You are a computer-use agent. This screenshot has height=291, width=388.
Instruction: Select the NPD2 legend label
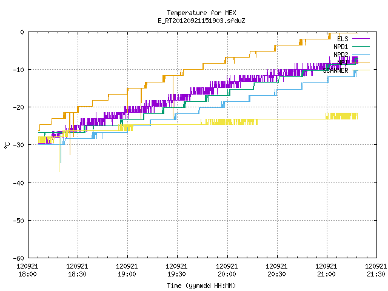pyautogui.click(x=341, y=55)
